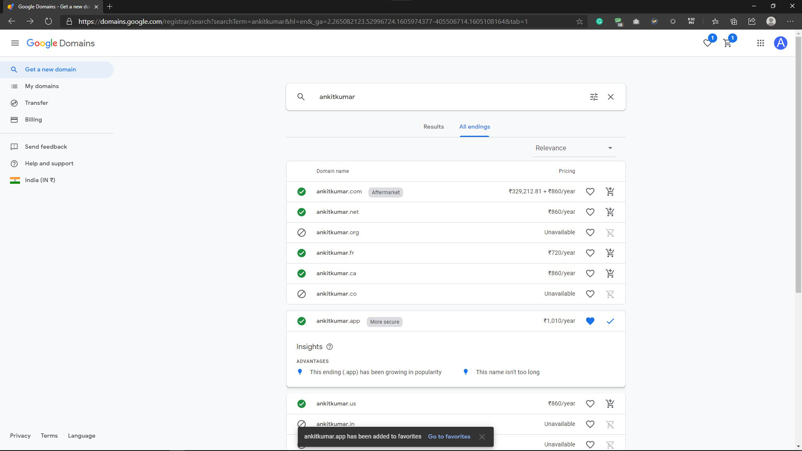Click the add to cart icon for ankitkumar.fr
Screen dimensions: 802x451
(610, 253)
